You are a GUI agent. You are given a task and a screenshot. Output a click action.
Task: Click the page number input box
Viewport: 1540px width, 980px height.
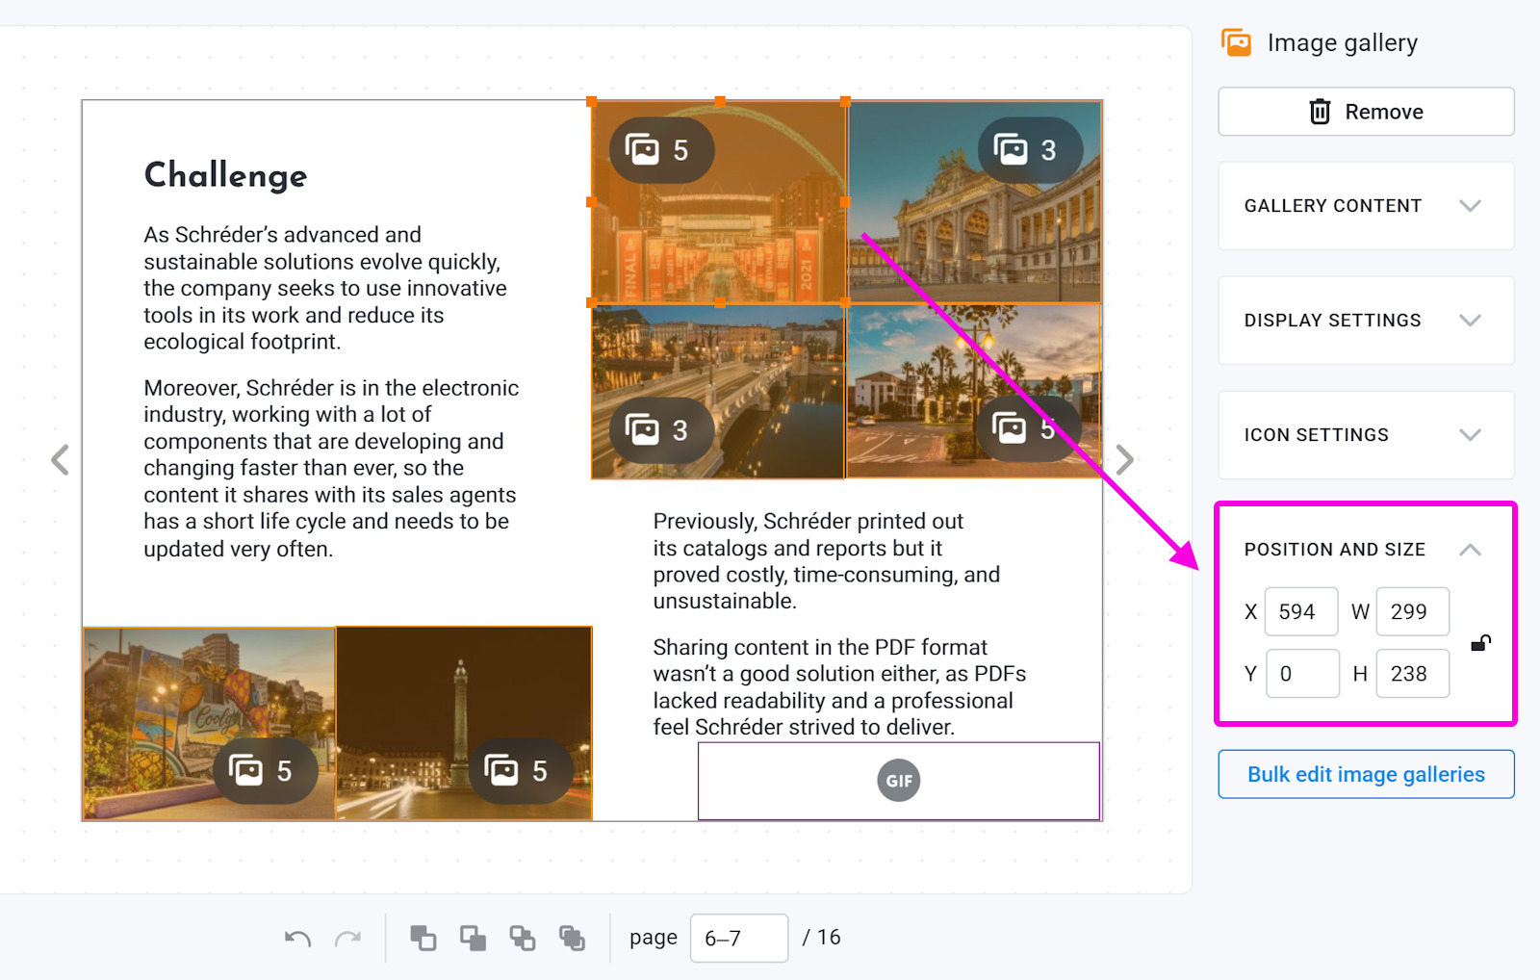pyautogui.click(x=738, y=939)
